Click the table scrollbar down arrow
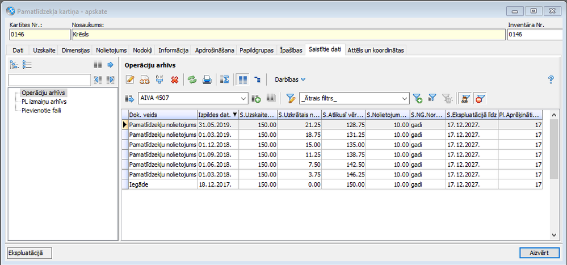 pyautogui.click(x=553, y=235)
